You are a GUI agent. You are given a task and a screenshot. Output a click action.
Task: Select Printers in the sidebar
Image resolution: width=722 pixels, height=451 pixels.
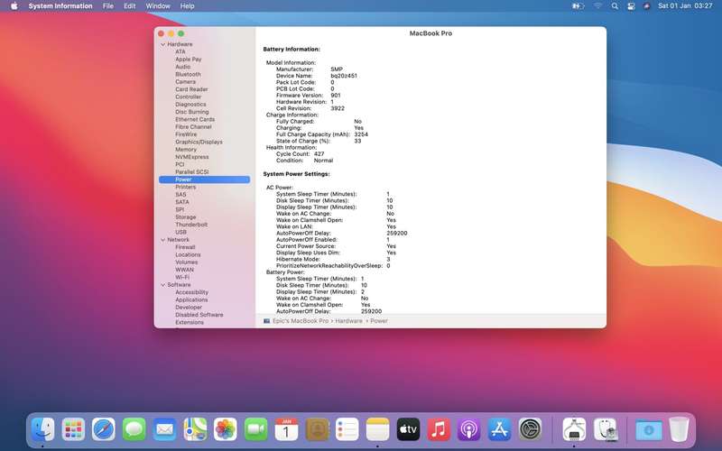[x=186, y=187]
